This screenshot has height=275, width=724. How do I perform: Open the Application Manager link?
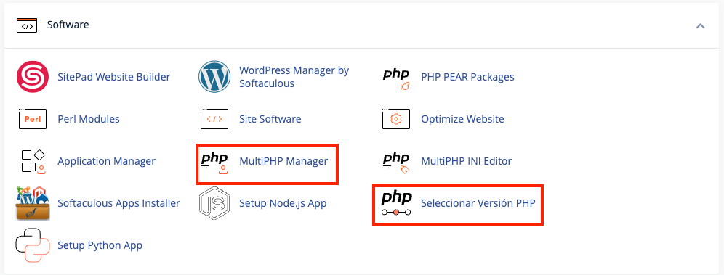pos(106,161)
